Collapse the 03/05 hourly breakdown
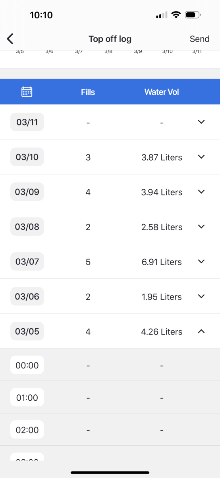 point(201,331)
